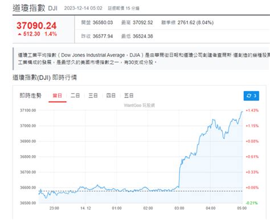
Task: Click the 01:00 time axis label
Action: tap(117, 208)
